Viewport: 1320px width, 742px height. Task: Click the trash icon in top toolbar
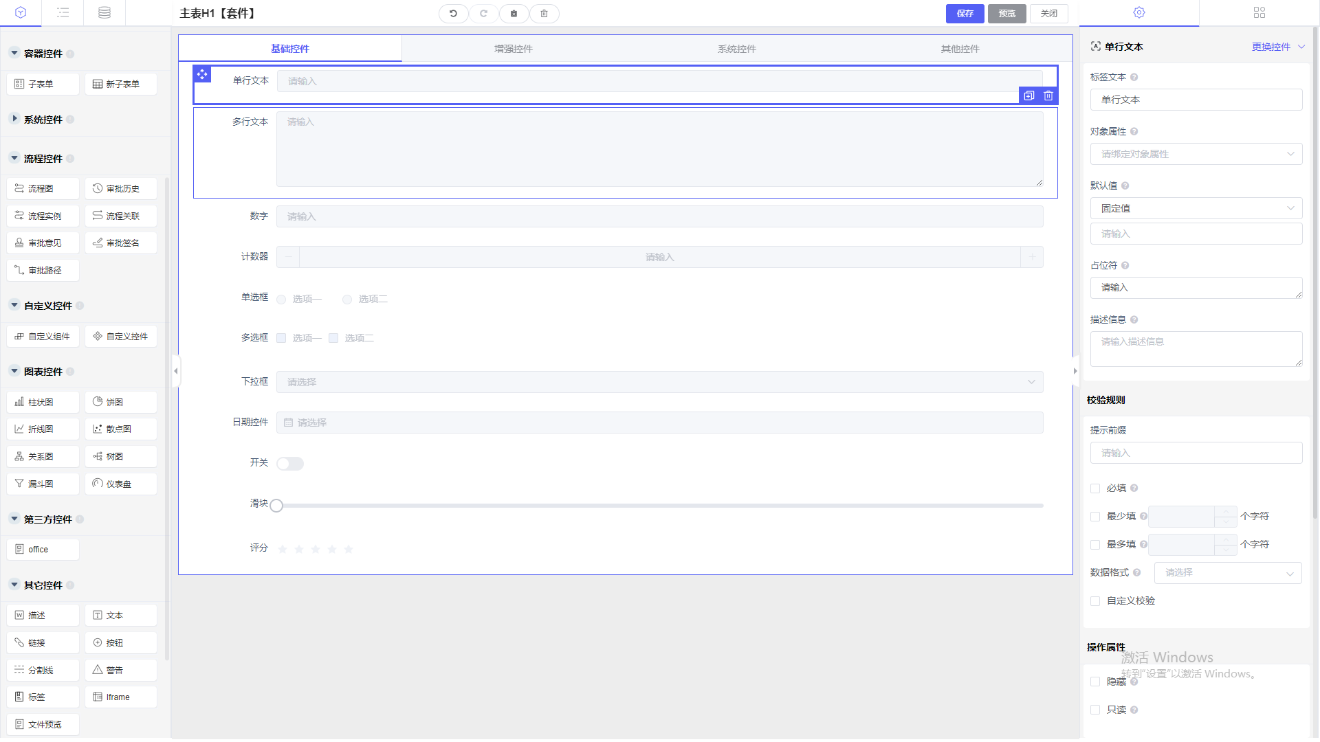[x=544, y=14]
